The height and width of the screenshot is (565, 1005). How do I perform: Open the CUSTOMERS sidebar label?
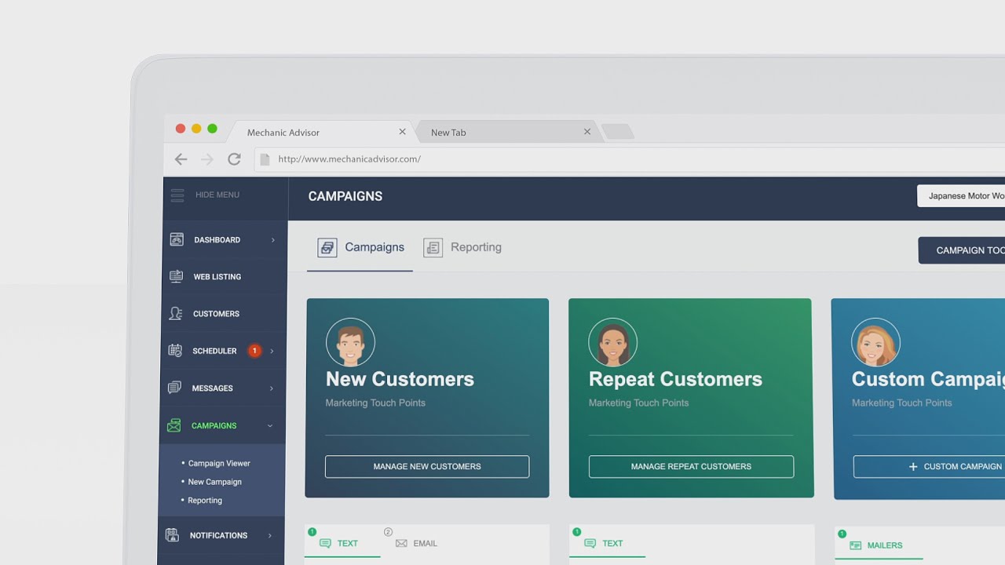(x=216, y=314)
